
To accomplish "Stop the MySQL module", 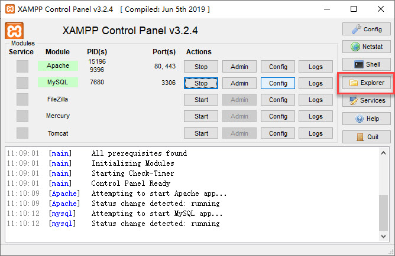I will pyautogui.click(x=201, y=83).
